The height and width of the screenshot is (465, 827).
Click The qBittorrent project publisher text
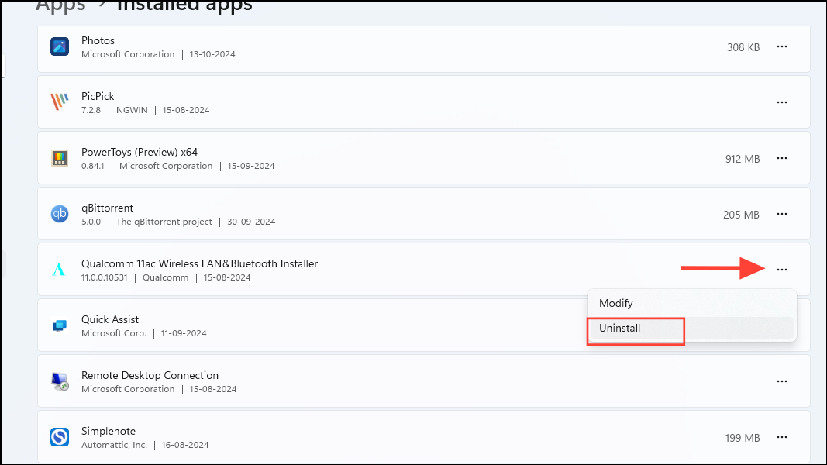(x=164, y=222)
